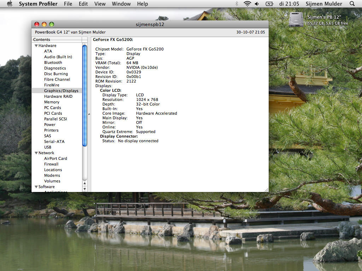
Task: Click the Resolution value 1024 x 768
Action: pyautogui.click(x=147, y=100)
